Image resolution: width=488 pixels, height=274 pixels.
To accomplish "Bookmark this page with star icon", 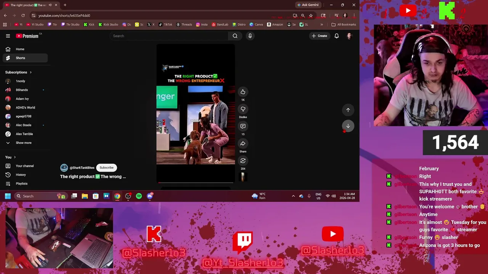I will click(311, 16).
